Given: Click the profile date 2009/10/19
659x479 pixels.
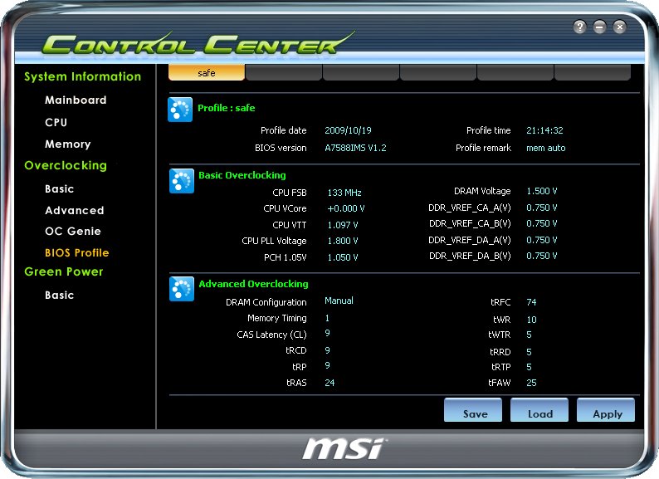Looking at the screenshot, I should [x=348, y=130].
